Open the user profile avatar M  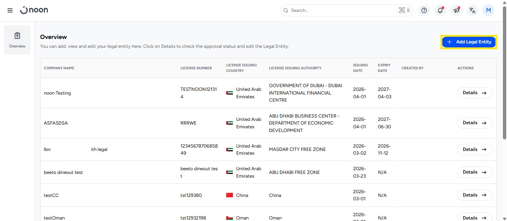click(x=488, y=10)
